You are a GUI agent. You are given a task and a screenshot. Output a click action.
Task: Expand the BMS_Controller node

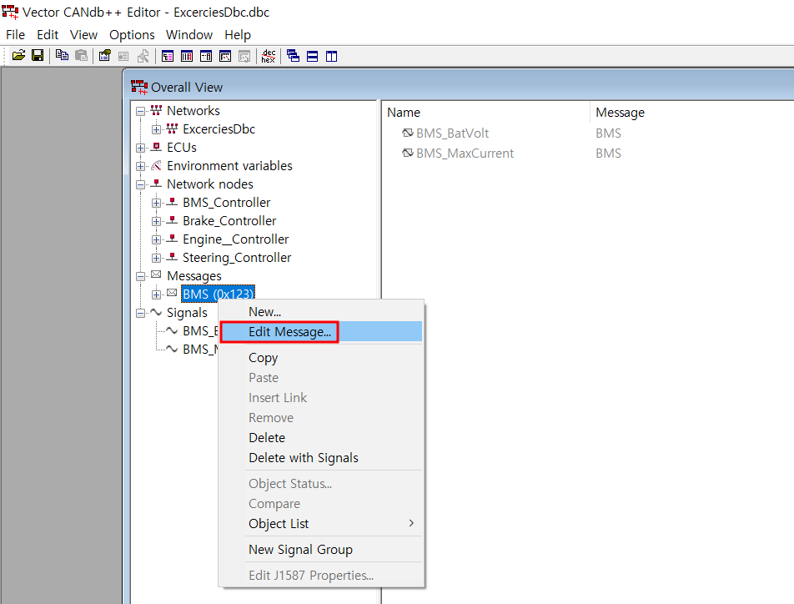(x=157, y=204)
